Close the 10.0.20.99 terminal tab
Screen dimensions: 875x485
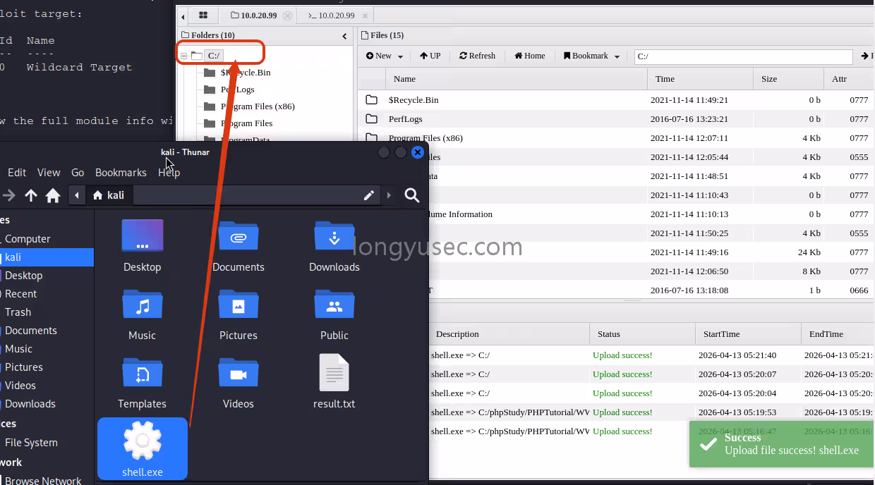[x=364, y=16]
